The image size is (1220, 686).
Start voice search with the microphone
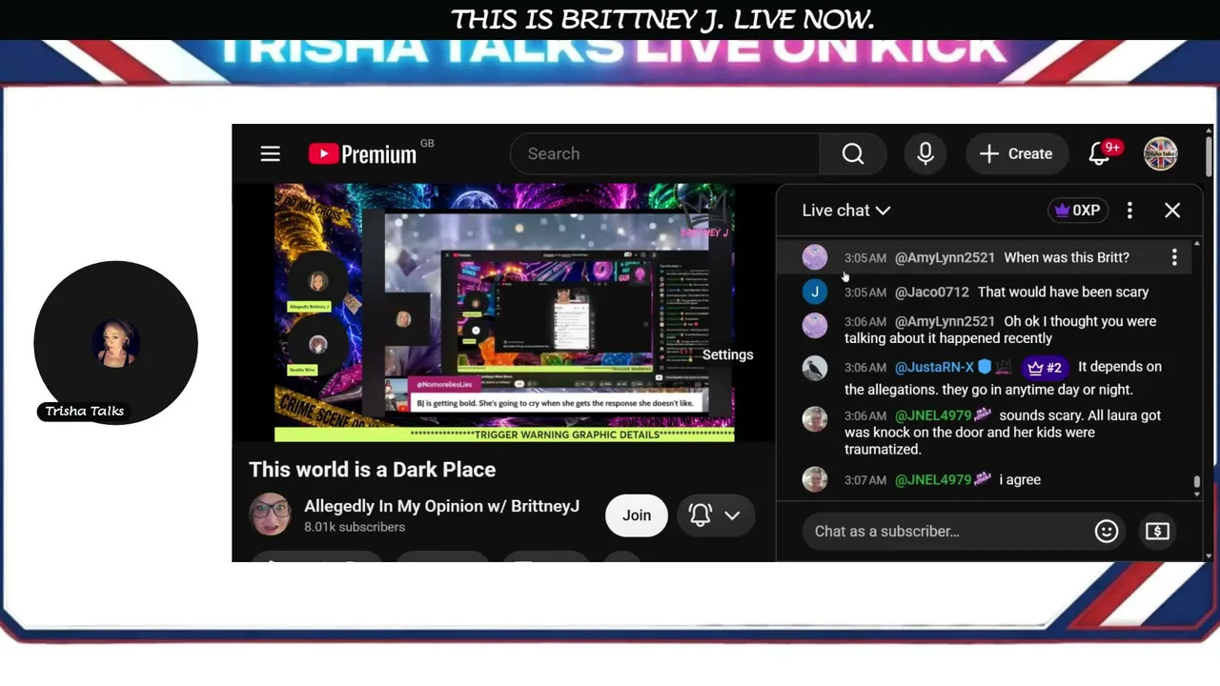pos(925,153)
